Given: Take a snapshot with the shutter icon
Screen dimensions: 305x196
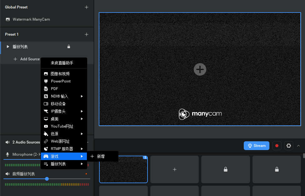Looking at the screenshot, I should coord(289,146).
